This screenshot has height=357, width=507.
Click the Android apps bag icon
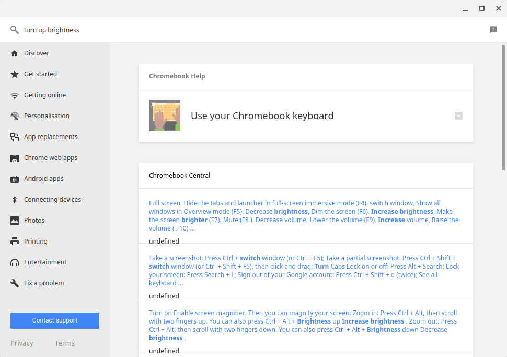click(14, 179)
